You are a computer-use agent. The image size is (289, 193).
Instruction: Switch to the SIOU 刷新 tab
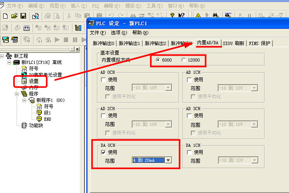[235, 43]
